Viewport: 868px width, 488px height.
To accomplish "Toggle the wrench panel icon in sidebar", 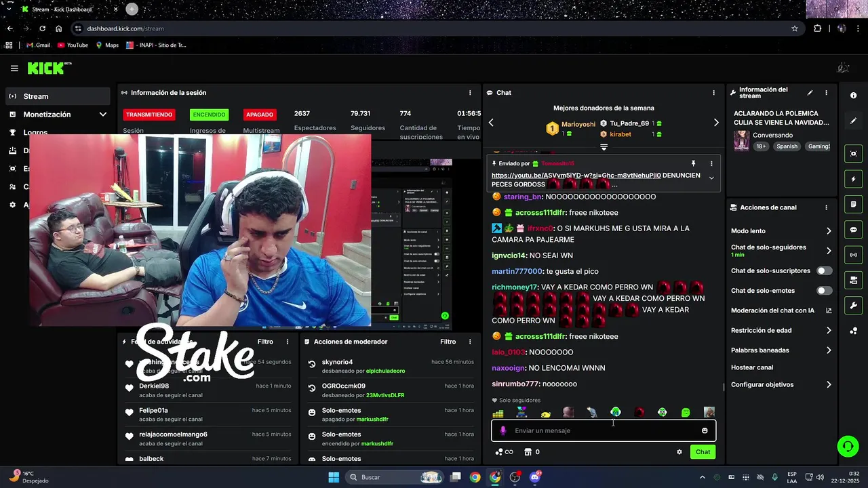I will pos(853,306).
